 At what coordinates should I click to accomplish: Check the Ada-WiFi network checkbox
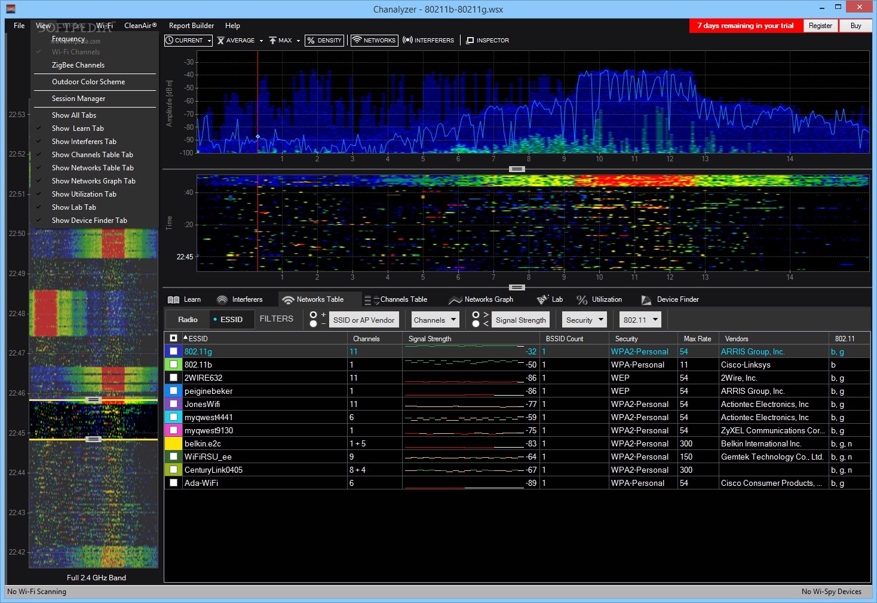pyautogui.click(x=173, y=483)
